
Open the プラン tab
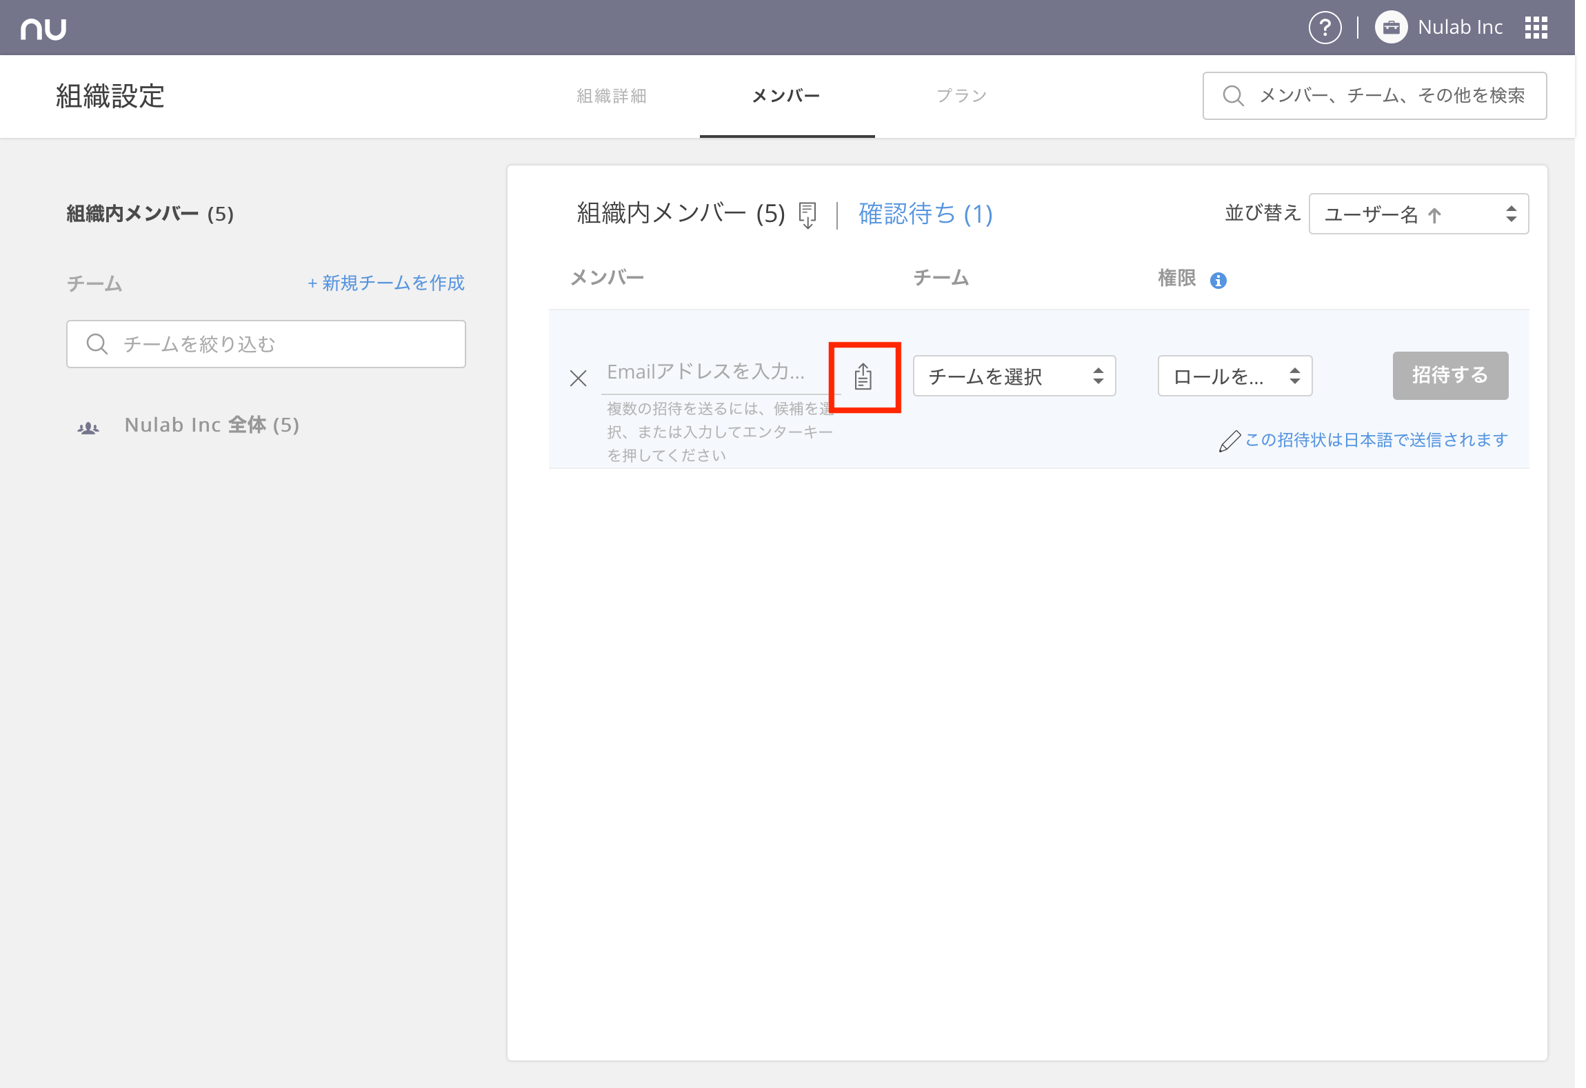pos(962,96)
